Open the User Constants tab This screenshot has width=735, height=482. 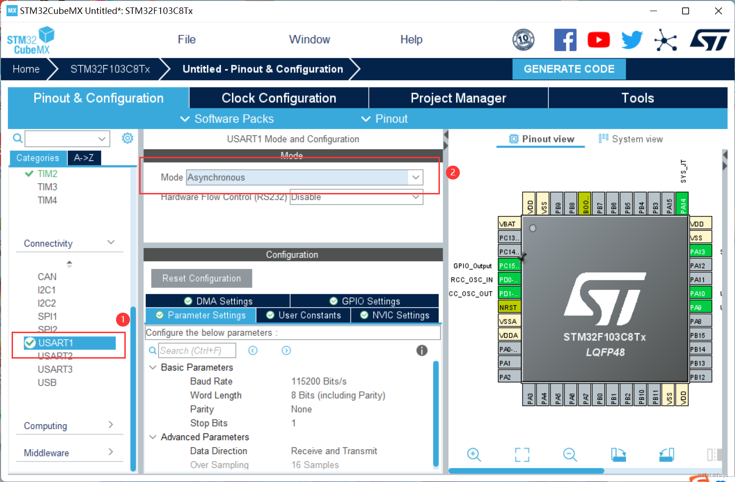click(303, 315)
